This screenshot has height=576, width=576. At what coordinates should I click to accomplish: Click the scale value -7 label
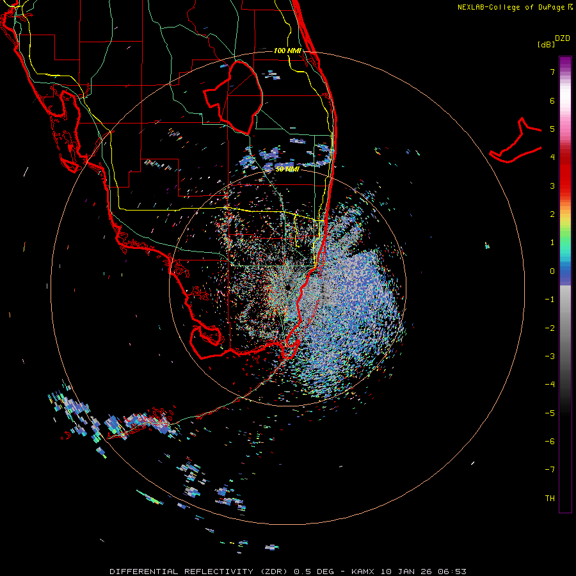pos(550,470)
